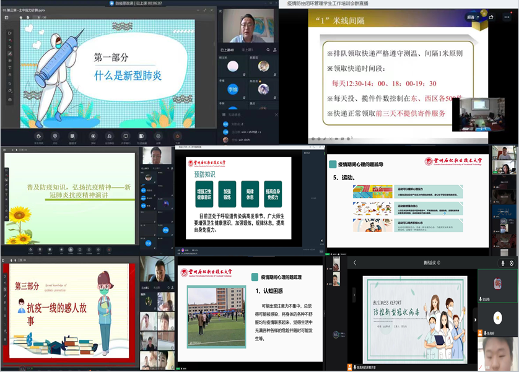Image resolution: width=519 pixels, height=372 pixels.
Task: Switch to the 未上课 absent tab
Action: pyautogui.click(x=246, y=50)
